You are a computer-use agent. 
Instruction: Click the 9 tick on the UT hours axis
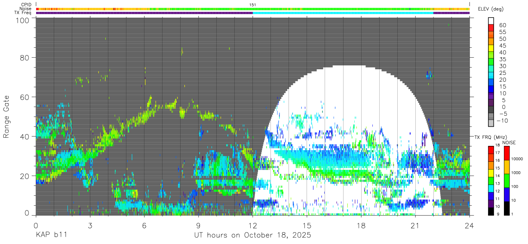coord(198,225)
